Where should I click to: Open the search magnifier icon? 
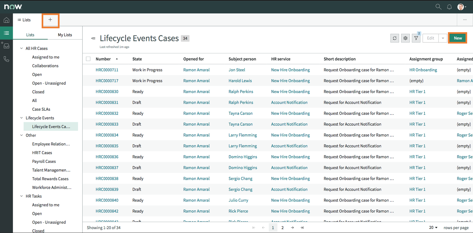click(x=438, y=7)
